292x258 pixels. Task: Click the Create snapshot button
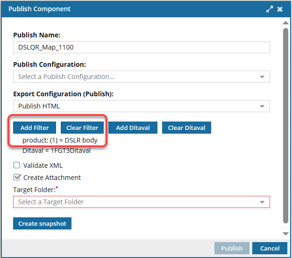pyautogui.click(x=42, y=224)
